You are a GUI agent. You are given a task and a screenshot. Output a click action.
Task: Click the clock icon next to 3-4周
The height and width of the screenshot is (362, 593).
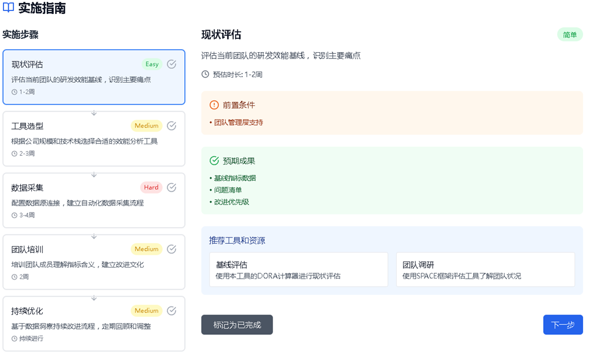click(x=14, y=215)
